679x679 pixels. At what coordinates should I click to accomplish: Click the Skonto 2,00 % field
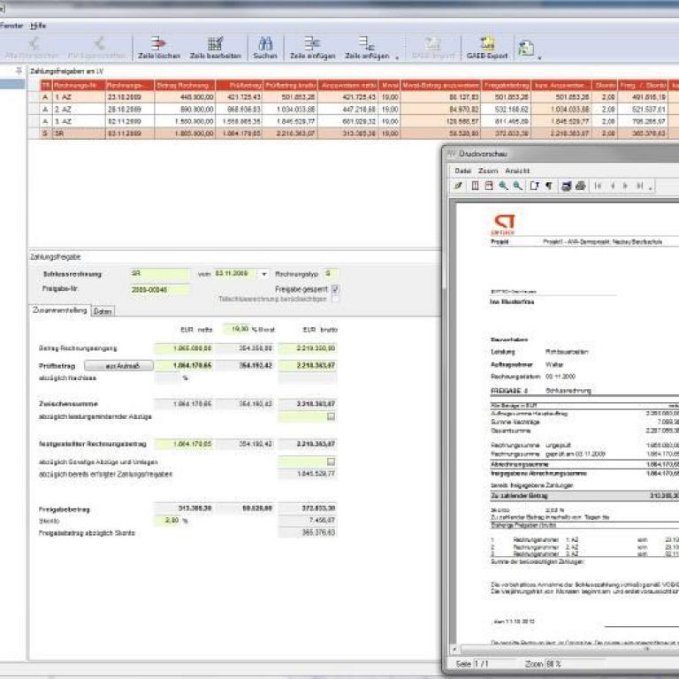point(167,520)
